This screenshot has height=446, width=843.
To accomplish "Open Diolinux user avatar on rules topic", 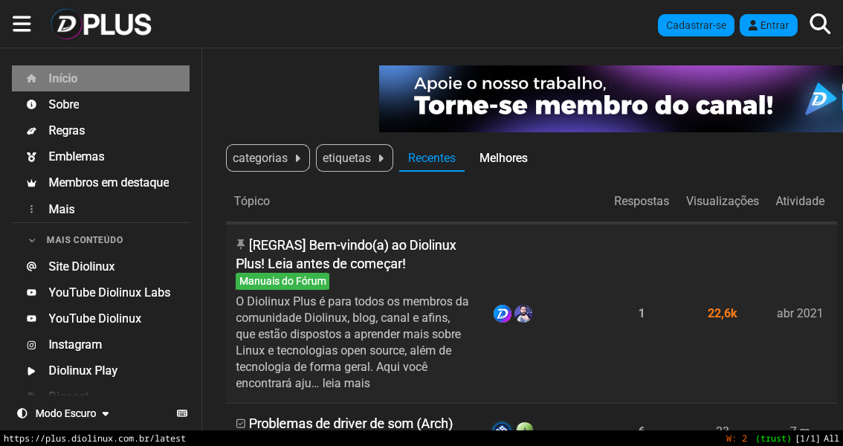I will click(502, 314).
